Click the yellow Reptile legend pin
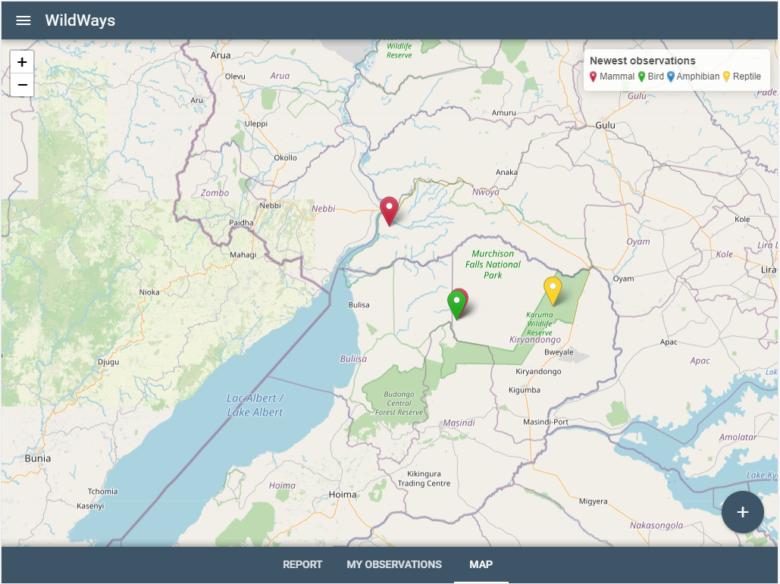Viewport: 780px width, 584px height. pos(726,77)
